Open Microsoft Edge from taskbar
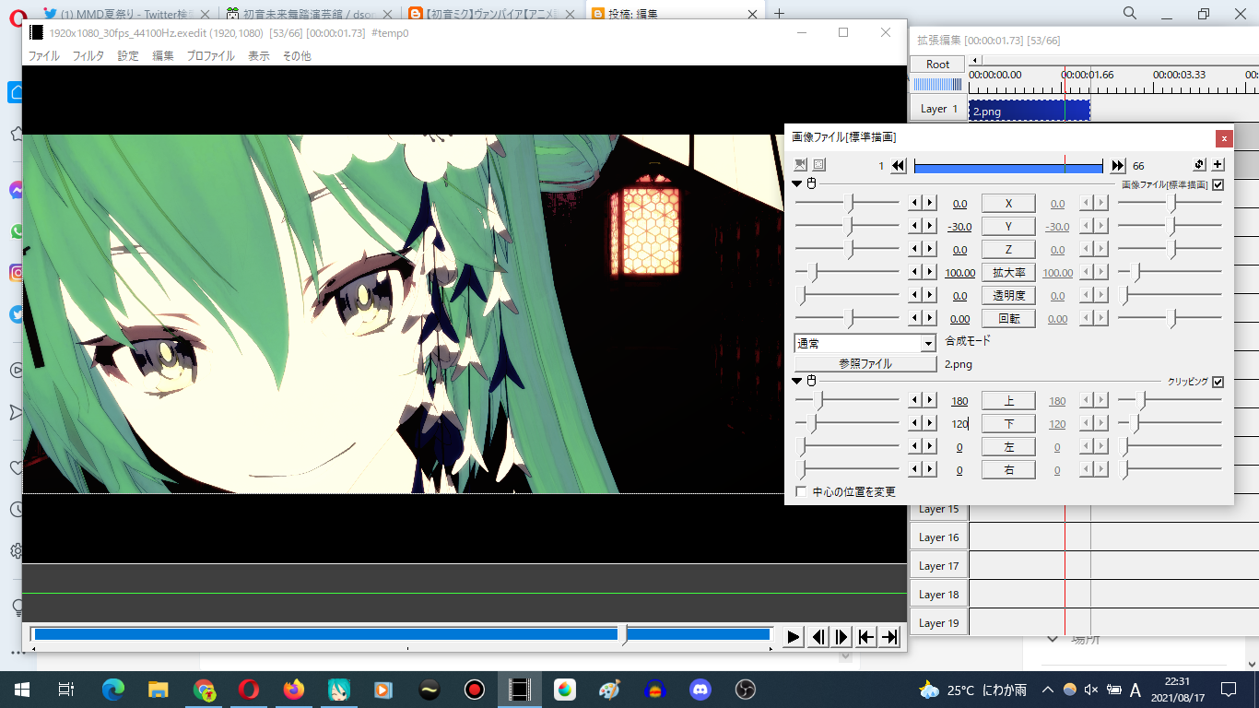The width and height of the screenshot is (1259, 708). click(x=113, y=689)
